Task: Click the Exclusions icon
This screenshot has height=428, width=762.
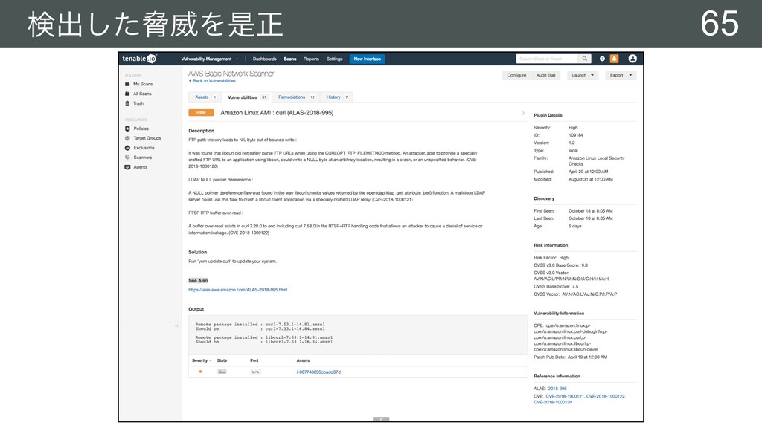Action: 127,148
